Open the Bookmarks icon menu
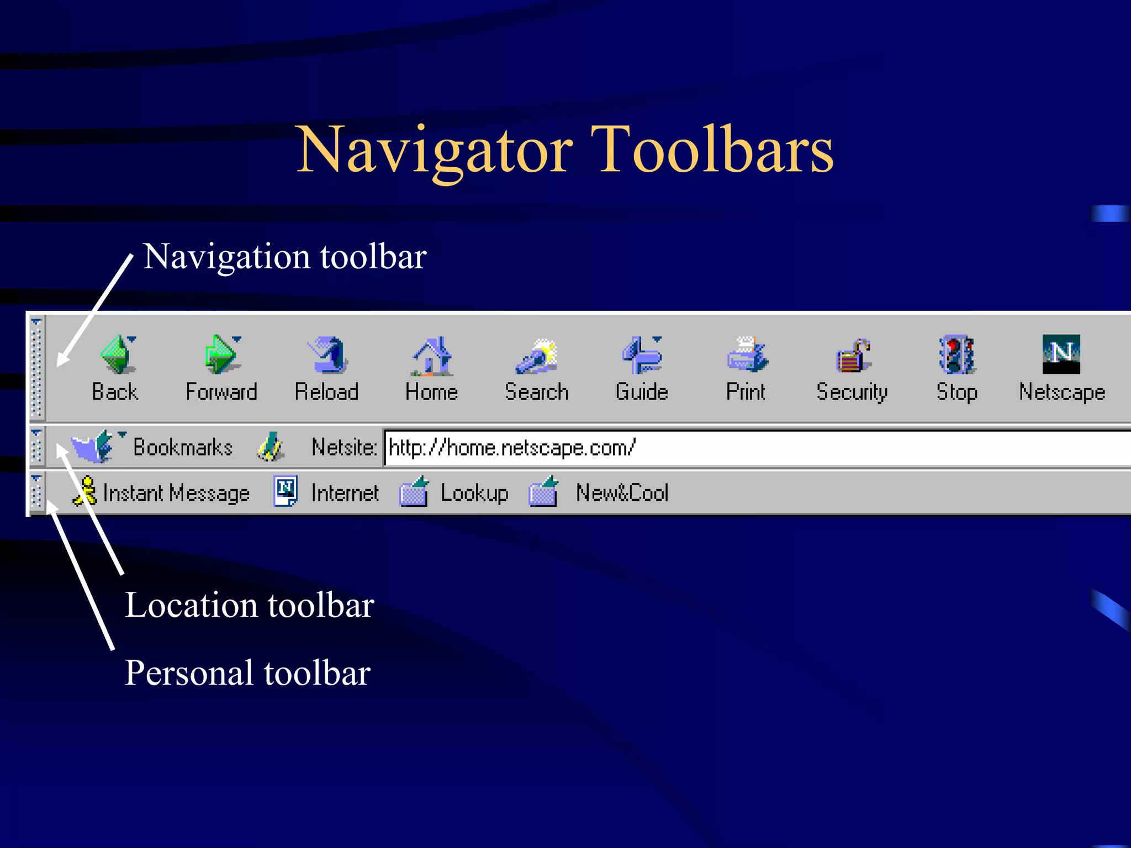Screen dimensions: 1131x848 [x=92, y=446]
